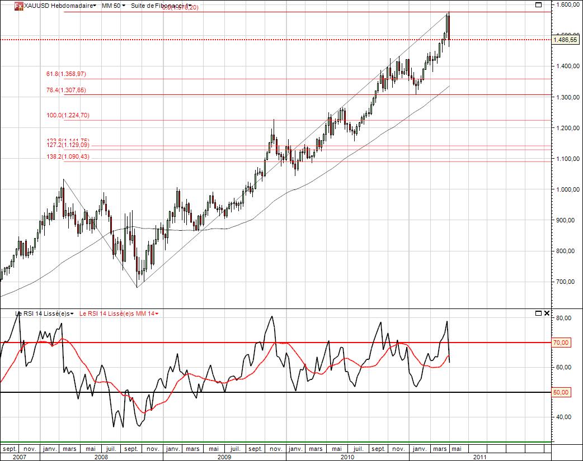Screen dimensions: 583x461
Task: Click the 2010 year marker on timeline
Action: click(347, 457)
